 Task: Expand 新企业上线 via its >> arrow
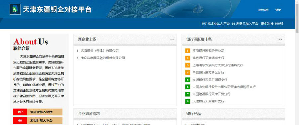pyautogui.click(x=172, y=39)
